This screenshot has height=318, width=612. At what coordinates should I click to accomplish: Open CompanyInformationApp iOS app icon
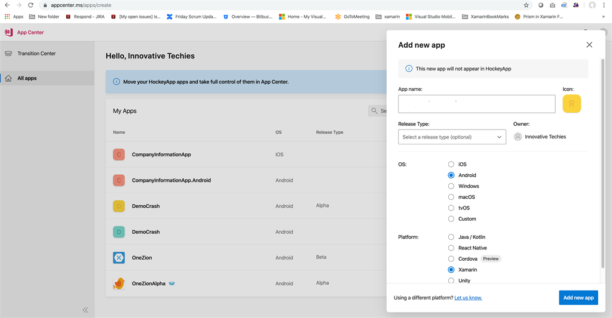(119, 155)
